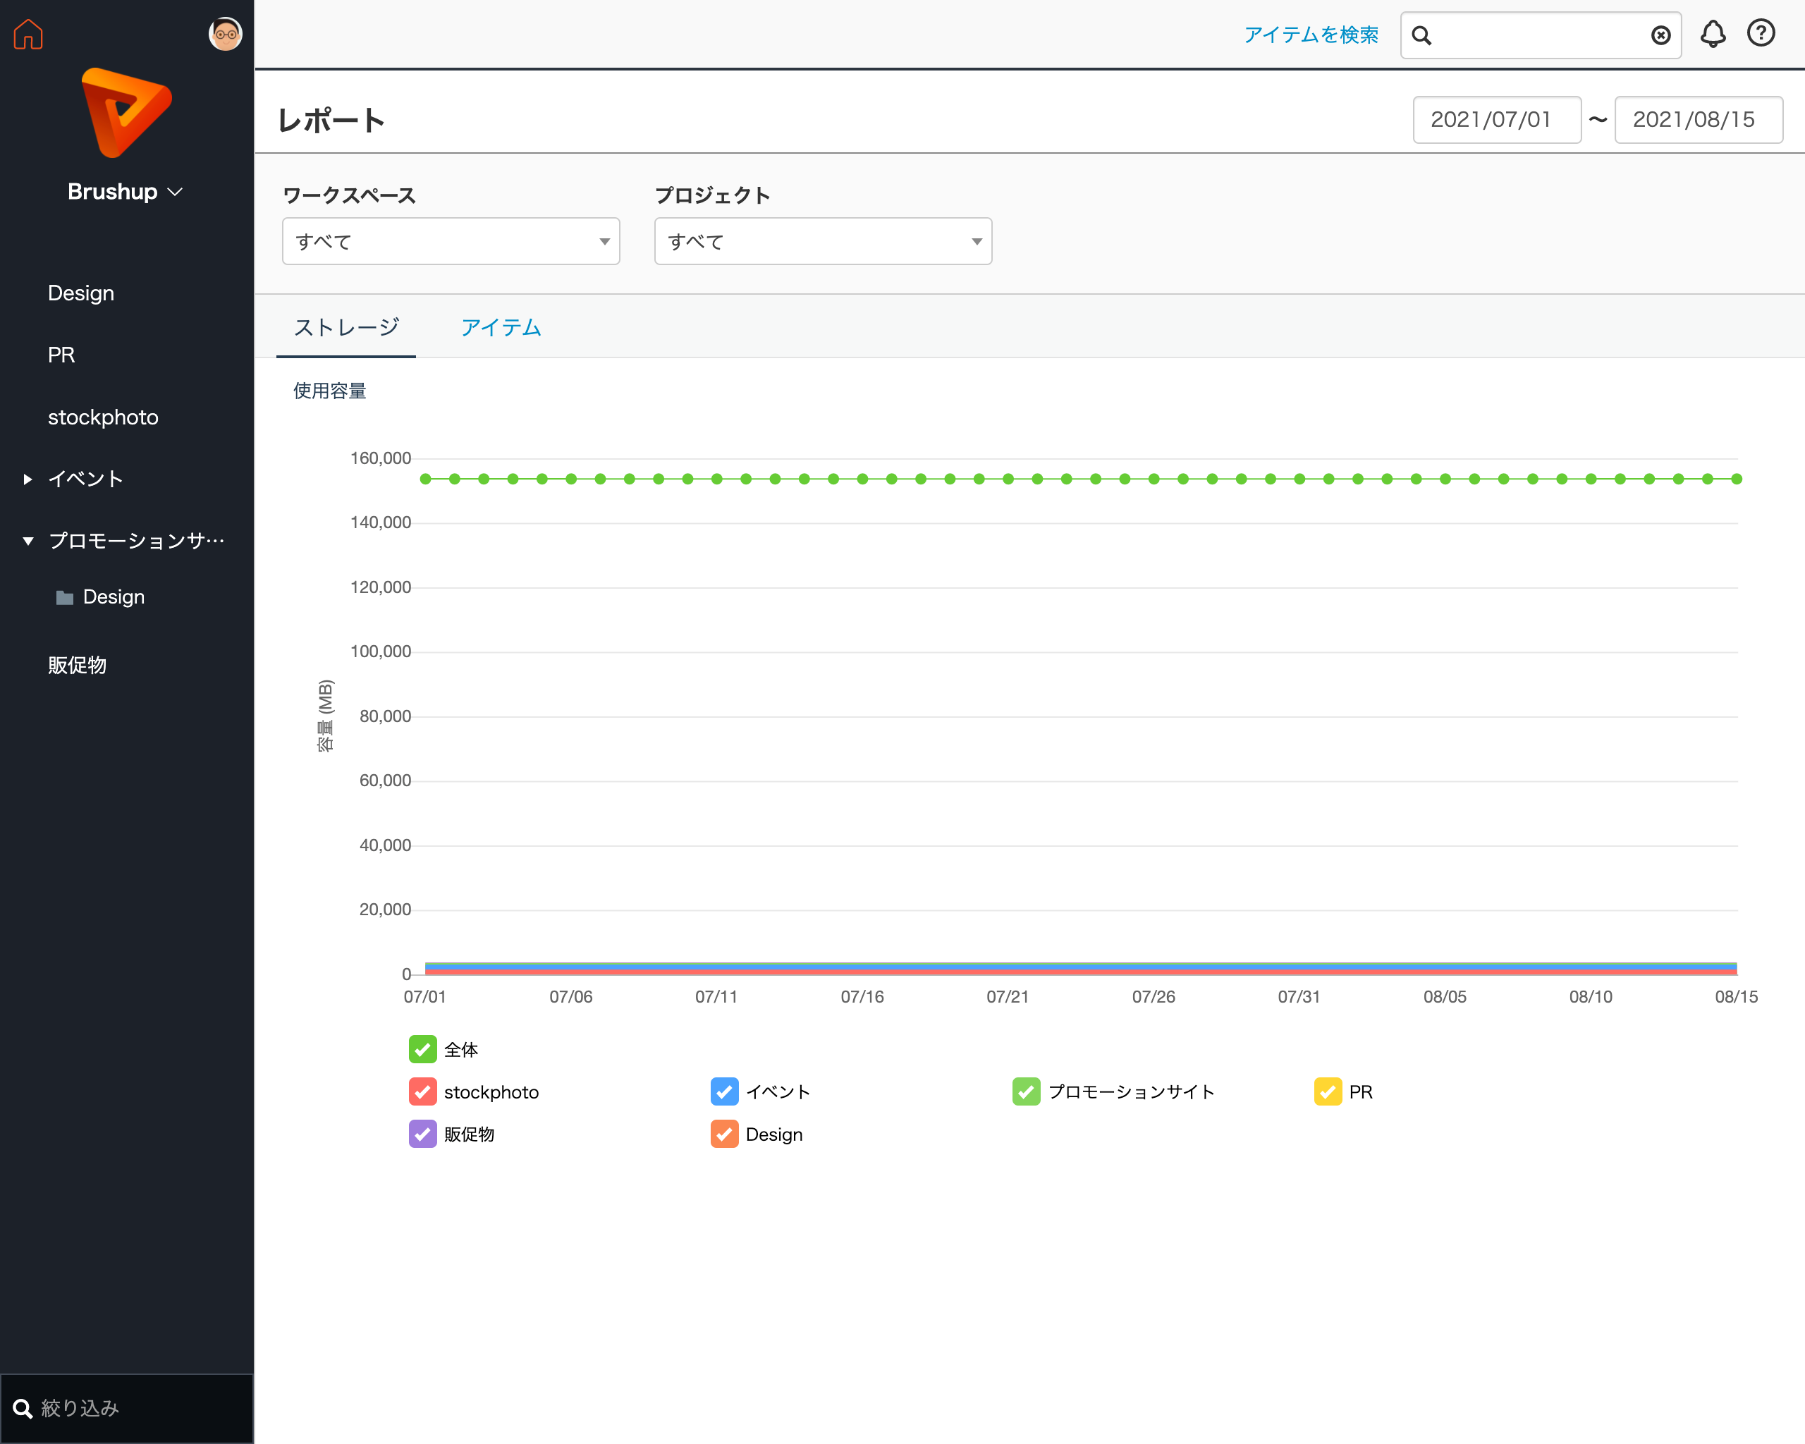This screenshot has height=1444, width=1805.
Task: Select the ストレージ tab
Action: point(345,327)
